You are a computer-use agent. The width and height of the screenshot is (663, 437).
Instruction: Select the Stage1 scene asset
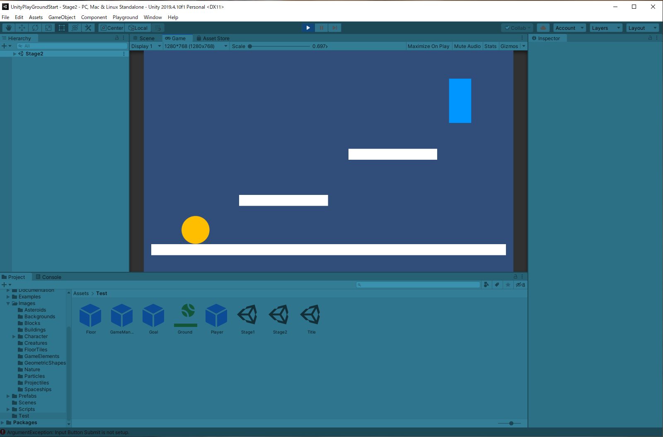click(x=248, y=319)
